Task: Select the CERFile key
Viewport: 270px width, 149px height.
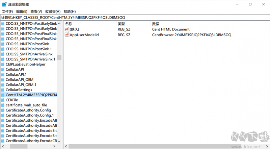Action: click(x=12, y=100)
